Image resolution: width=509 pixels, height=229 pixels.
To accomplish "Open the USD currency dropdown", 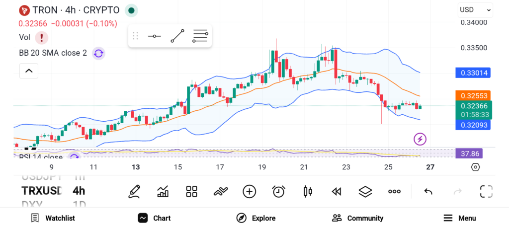I will (475, 9).
